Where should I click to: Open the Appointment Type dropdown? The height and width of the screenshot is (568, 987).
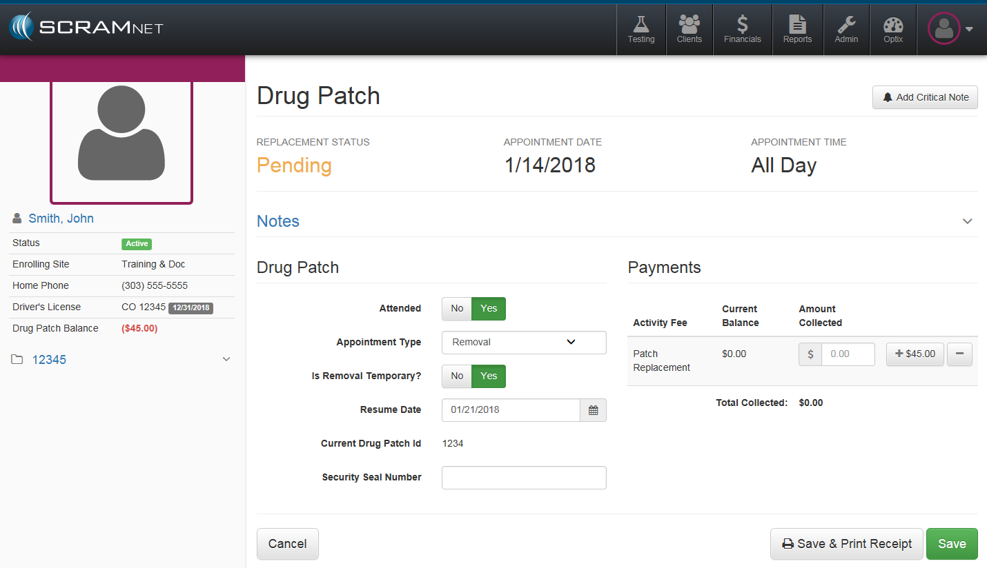(x=524, y=343)
